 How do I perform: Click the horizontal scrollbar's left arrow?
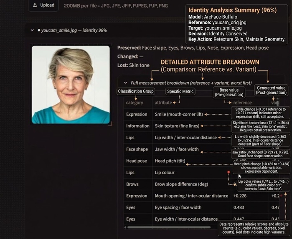(x=125, y=227)
